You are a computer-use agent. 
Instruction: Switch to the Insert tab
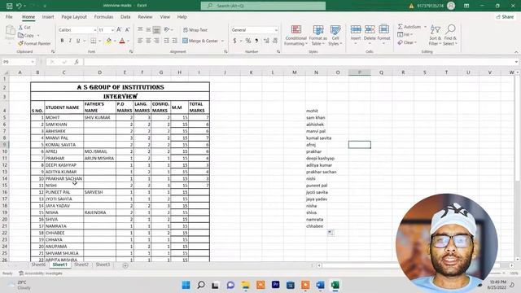click(x=48, y=16)
